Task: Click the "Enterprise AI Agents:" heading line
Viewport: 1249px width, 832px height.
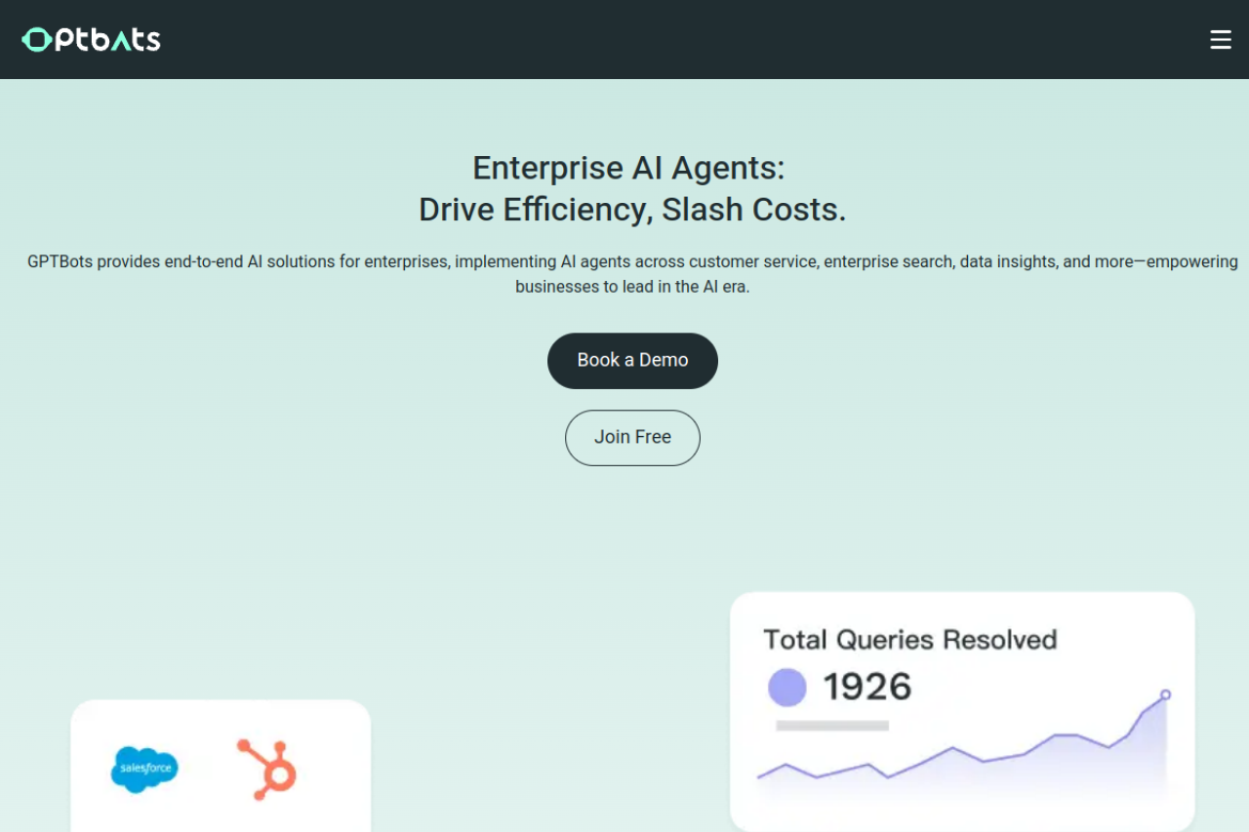Action: [x=628, y=168]
